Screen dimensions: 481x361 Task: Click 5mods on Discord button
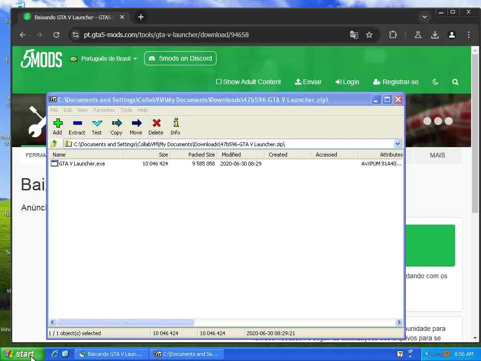(x=180, y=58)
